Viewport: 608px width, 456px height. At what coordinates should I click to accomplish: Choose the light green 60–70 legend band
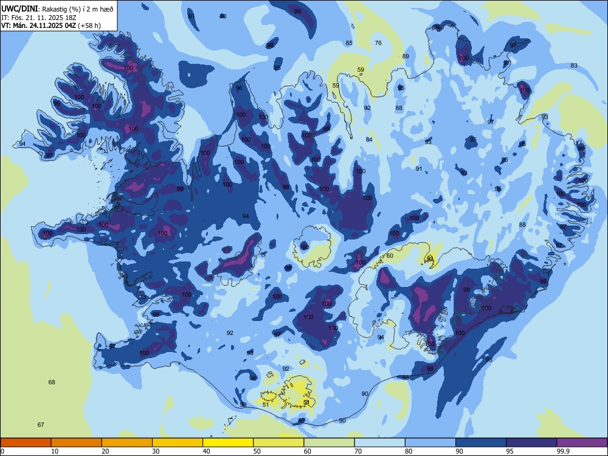(329, 443)
